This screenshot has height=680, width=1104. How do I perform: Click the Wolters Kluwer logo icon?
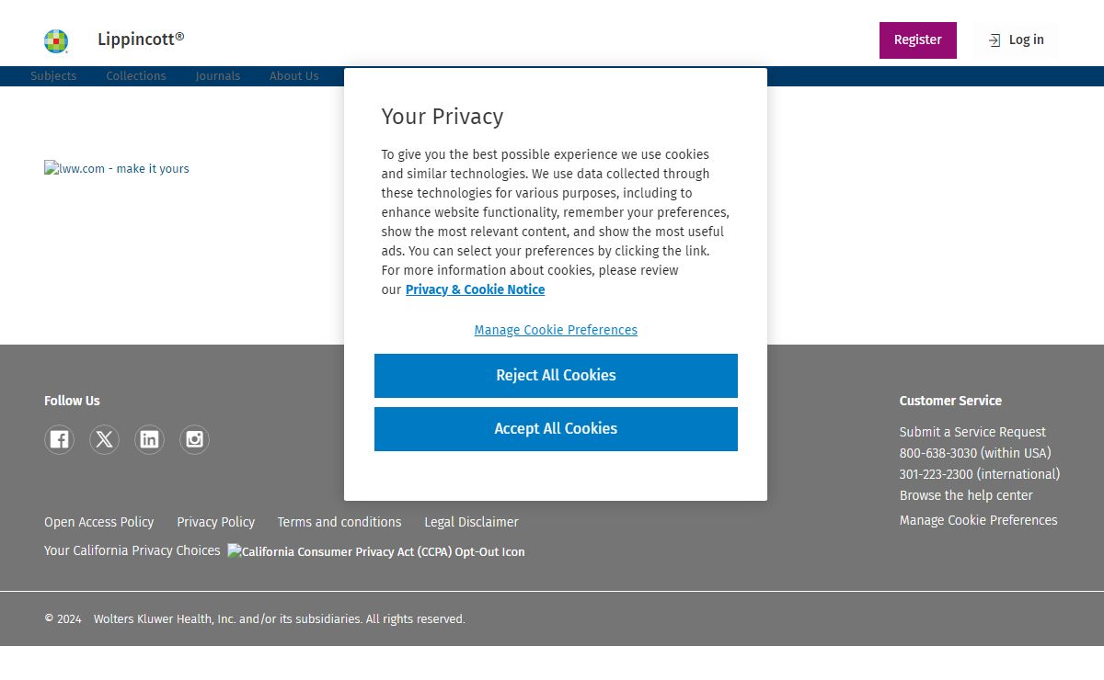56,41
